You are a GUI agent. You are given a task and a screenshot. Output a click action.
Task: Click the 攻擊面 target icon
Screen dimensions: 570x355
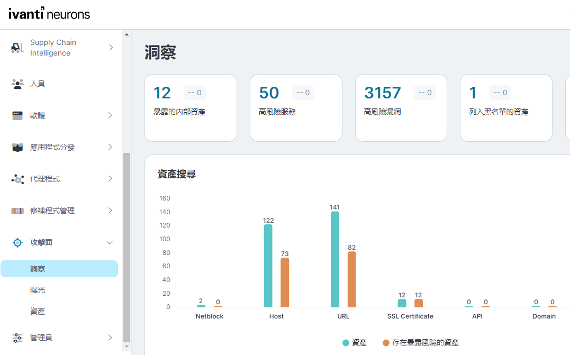(17, 242)
